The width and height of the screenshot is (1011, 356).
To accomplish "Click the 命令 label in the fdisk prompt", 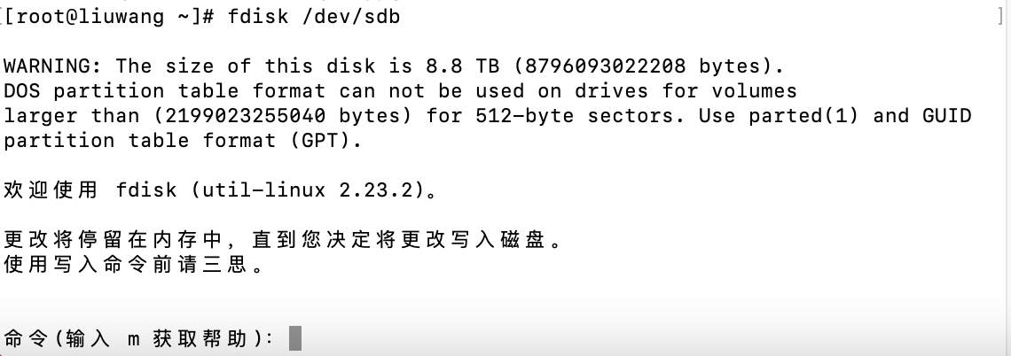I will [26, 338].
